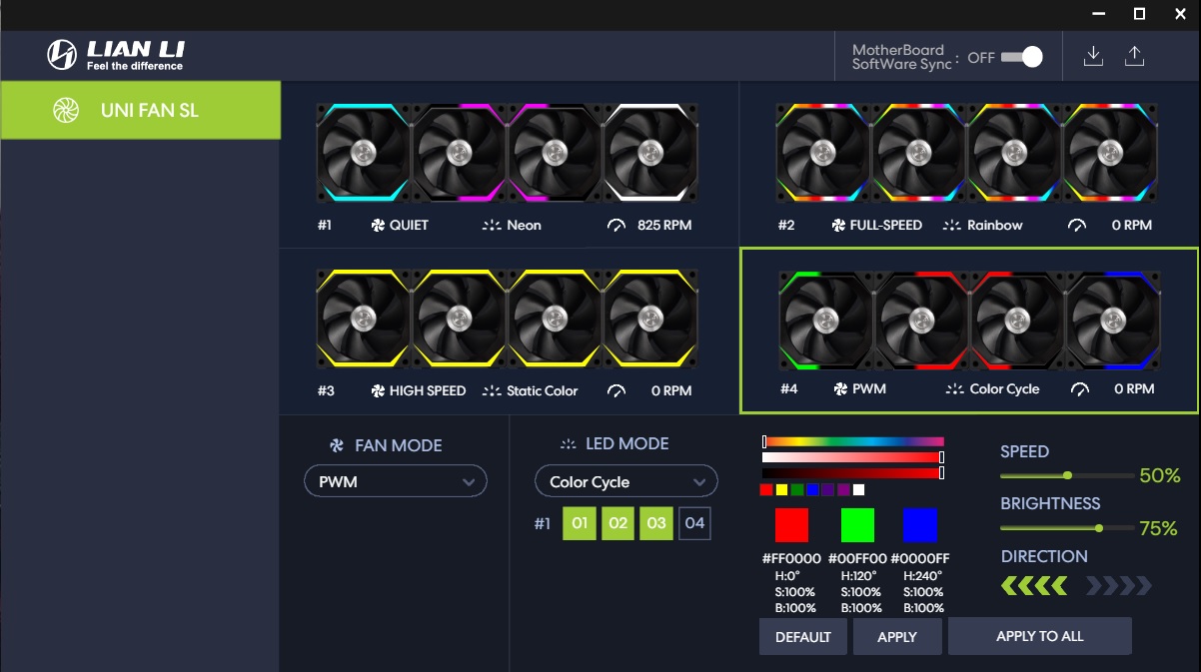Image resolution: width=1201 pixels, height=672 pixels.
Task: Open the LED MODE Color Cycle dropdown
Action: (626, 481)
